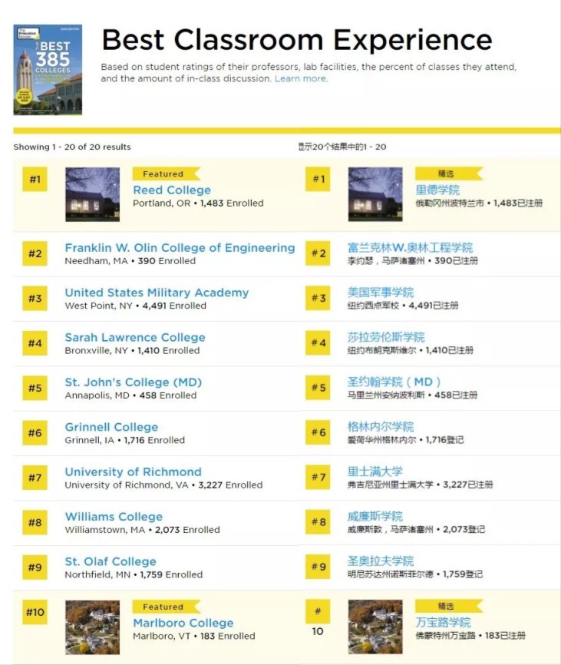Click the English Marlboro College aerial thumbnail
561x665 pixels.
[x=92, y=627]
